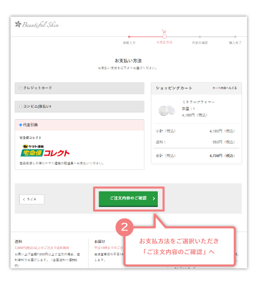Expand the クレジットカード payment panel
257x285 pixels.
click(80, 88)
